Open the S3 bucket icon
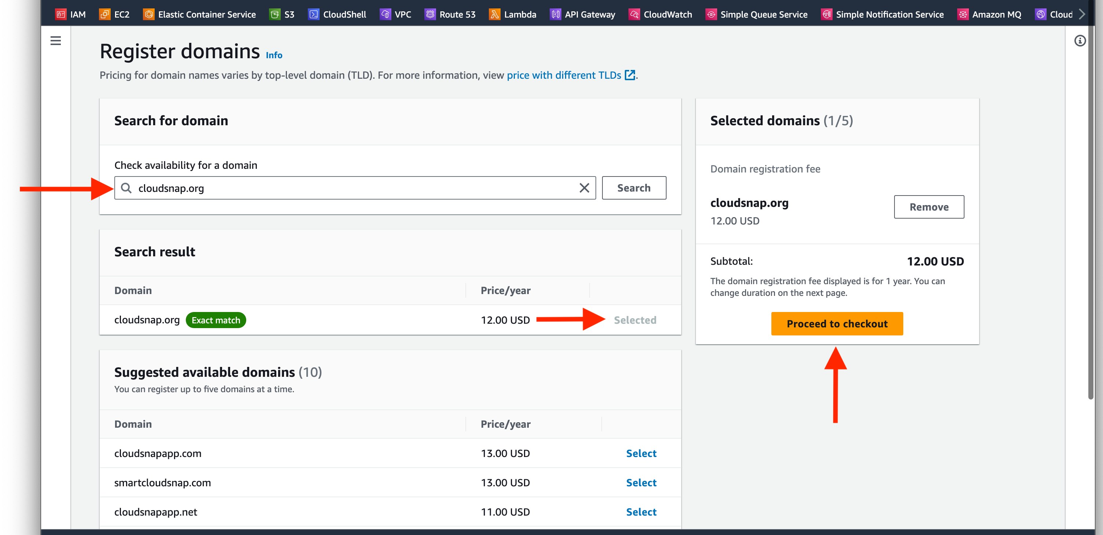This screenshot has width=1103, height=535. (274, 14)
